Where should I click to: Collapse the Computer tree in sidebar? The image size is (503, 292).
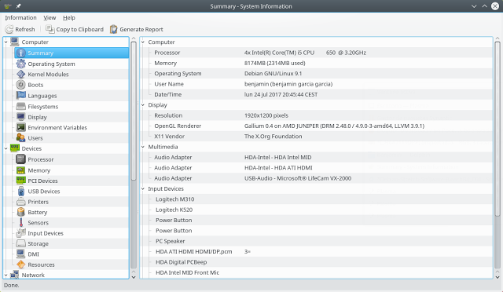pos(6,42)
